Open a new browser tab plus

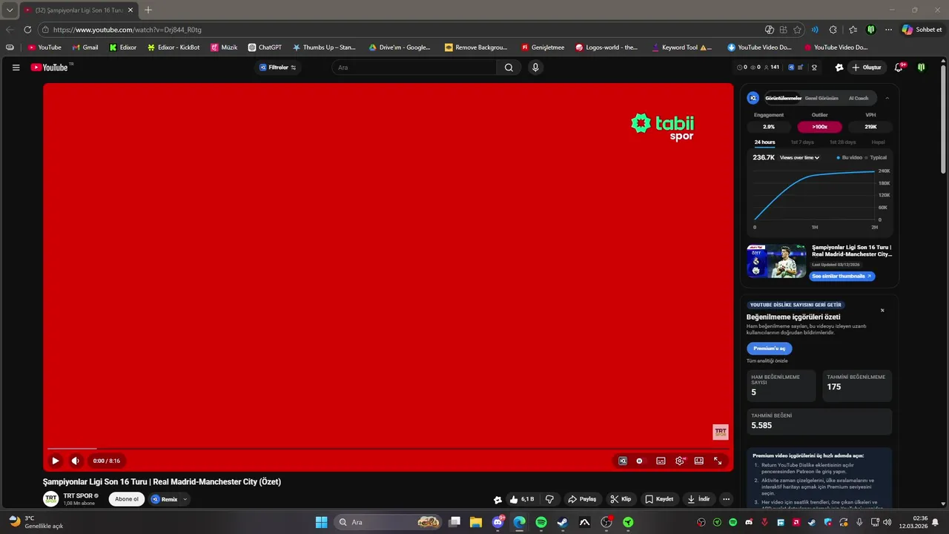tap(148, 10)
